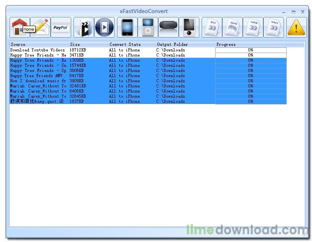This screenshot has width=312, height=242.
Task: Open the envelope and pencil registration icon
Action: [x=40, y=27]
